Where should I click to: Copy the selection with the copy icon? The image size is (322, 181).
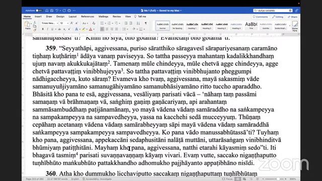[35, 26]
